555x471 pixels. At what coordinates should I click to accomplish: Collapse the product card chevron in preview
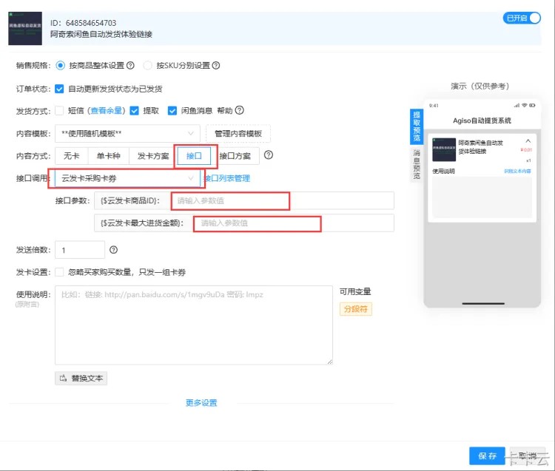(x=528, y=140)
